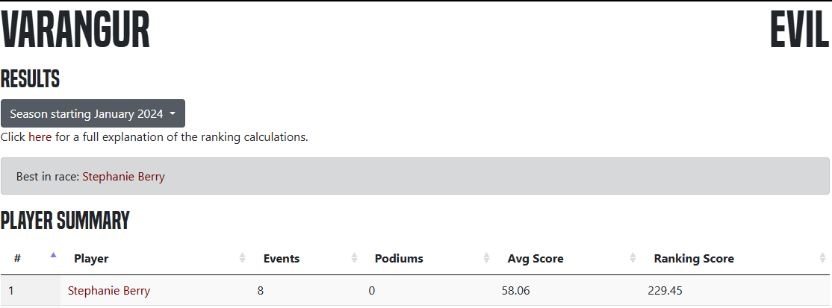Click sort arrows icon beside Avg Score header
This screenshot has height=308, width=832.
tap(633, 258)
